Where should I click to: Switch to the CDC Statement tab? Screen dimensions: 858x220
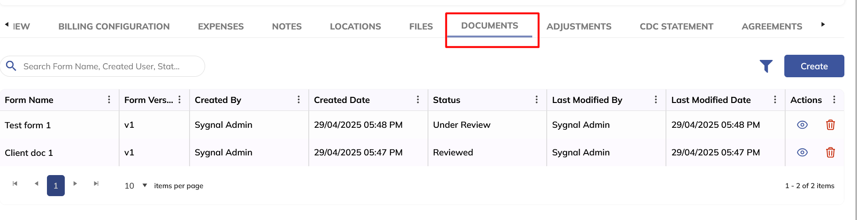(x=676, y=27)
